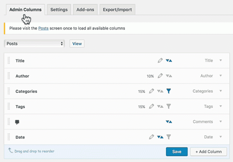
Task: Click the 15% width value in Categories row
Action: [142, 92]
